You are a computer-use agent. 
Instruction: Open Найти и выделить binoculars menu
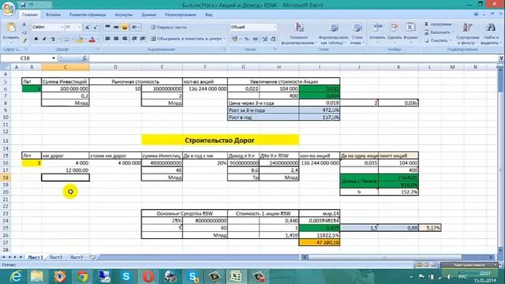pyautogui.click(x=491, y=33)
